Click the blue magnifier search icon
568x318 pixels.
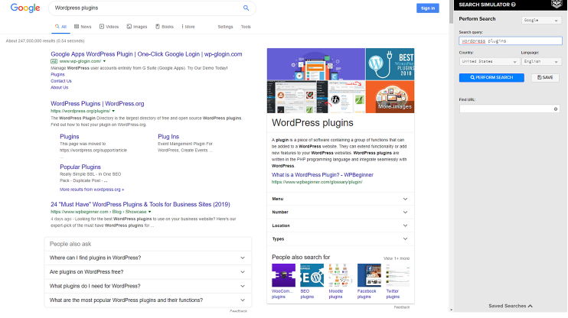pos(246,8)
